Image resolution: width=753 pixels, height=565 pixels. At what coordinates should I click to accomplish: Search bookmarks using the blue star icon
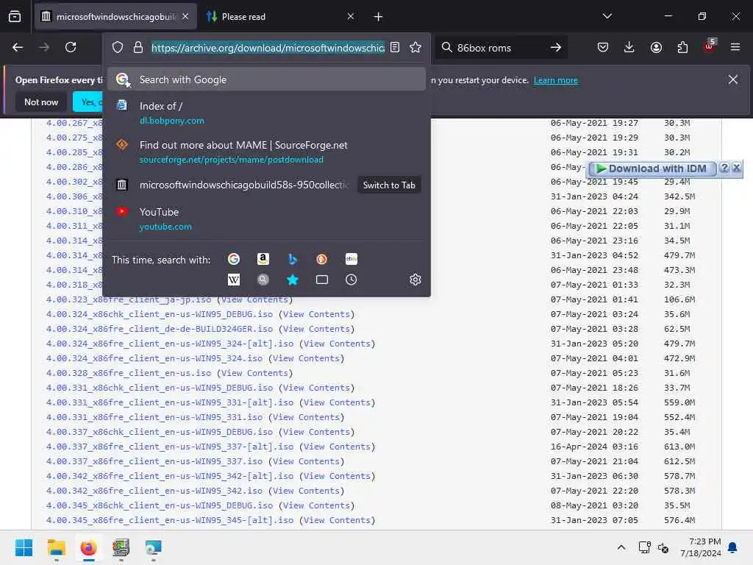[x=293, y=280]
